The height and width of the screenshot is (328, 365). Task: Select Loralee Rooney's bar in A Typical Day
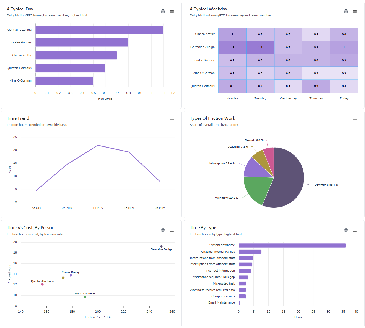click(82, 43)
